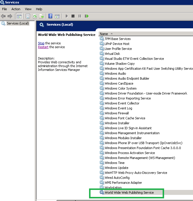Open the File menu
The height and width of the screenshot is (201, 193).
(x=4, y=9)
